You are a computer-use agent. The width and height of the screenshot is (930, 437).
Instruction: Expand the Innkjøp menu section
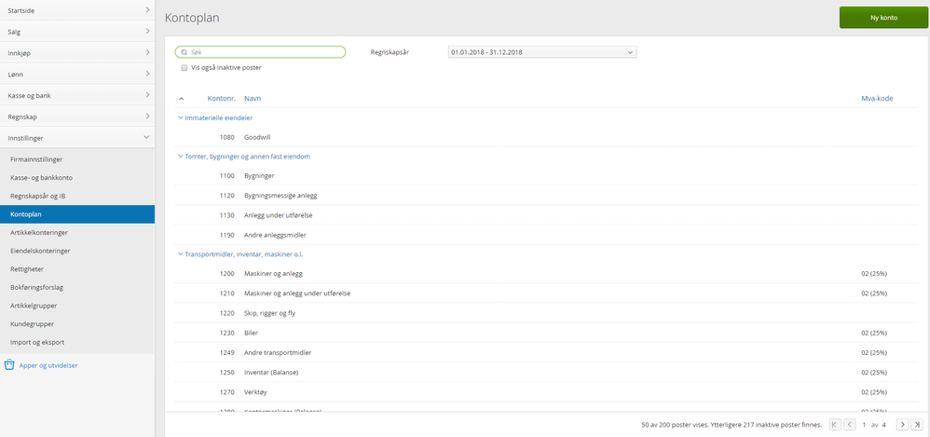pyautogui.click(x=77, y=53)
